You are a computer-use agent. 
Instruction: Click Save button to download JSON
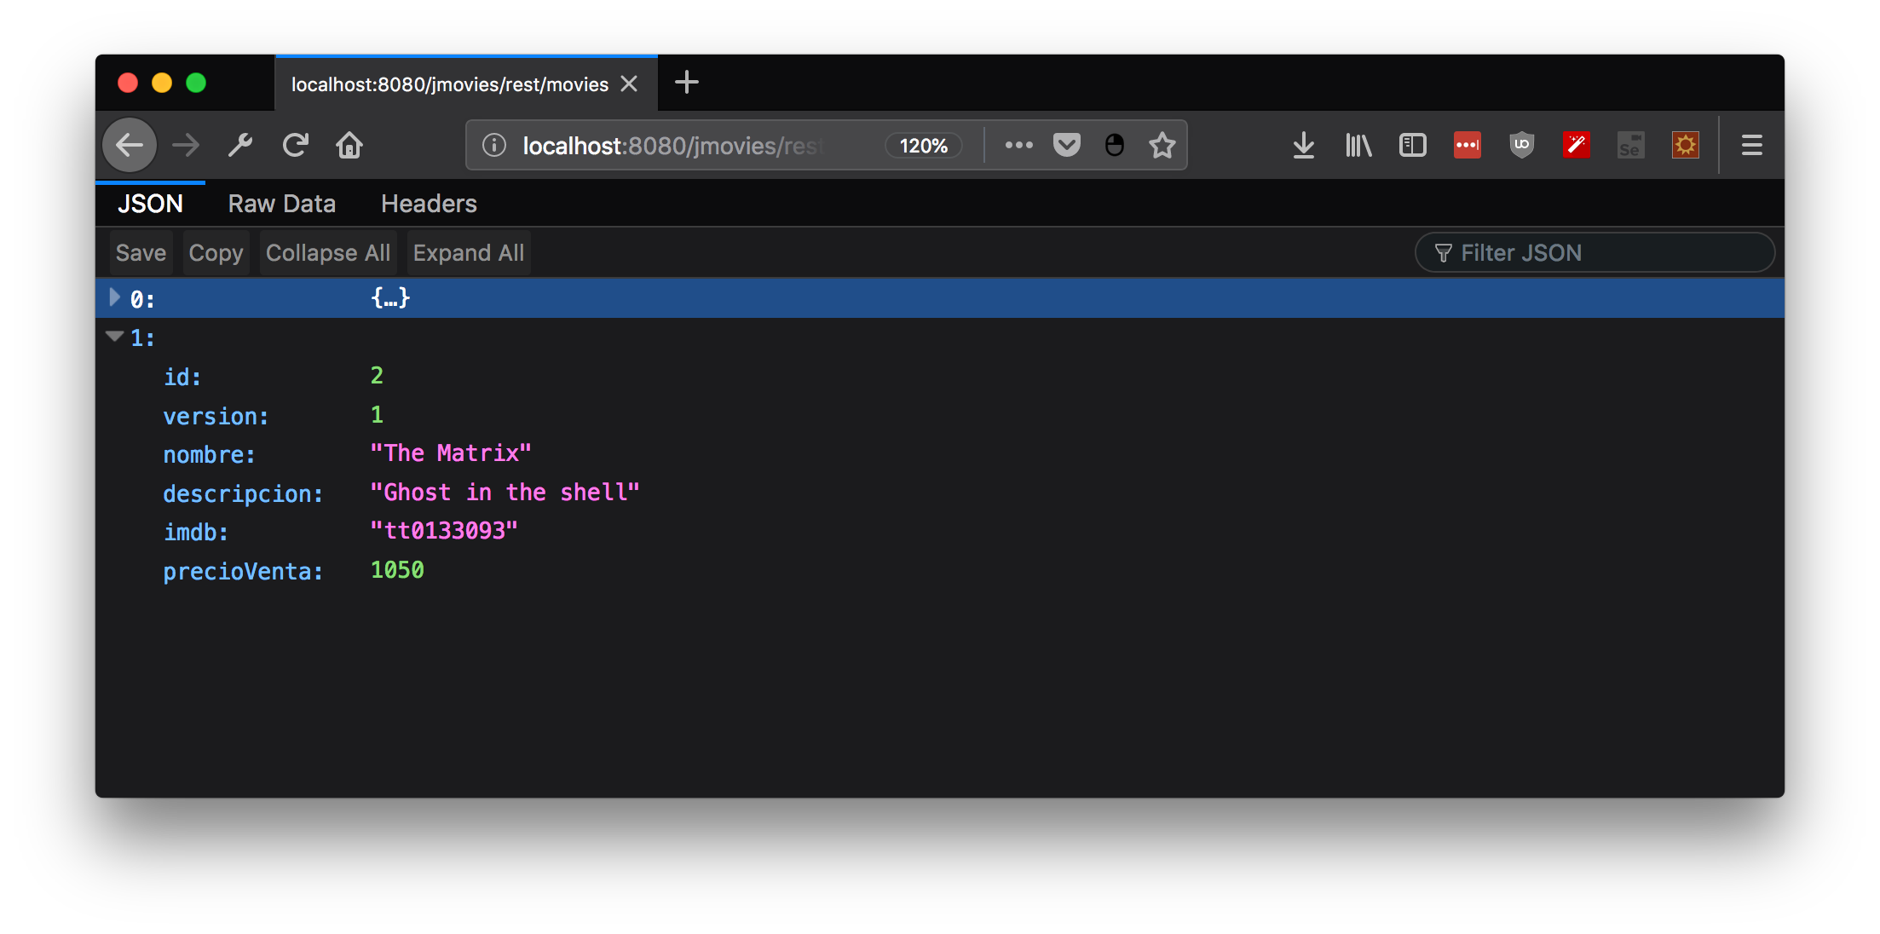pyautogui.click(x=139, y=251)
